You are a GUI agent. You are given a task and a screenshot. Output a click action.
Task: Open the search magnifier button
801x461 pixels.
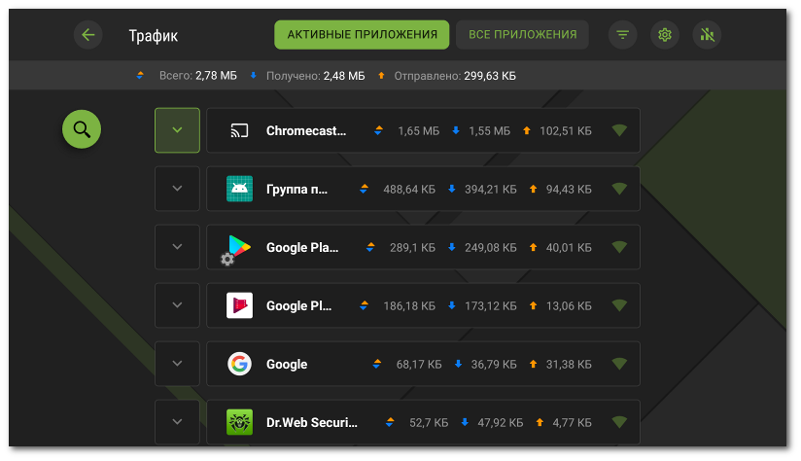click(x=82, y=129)
